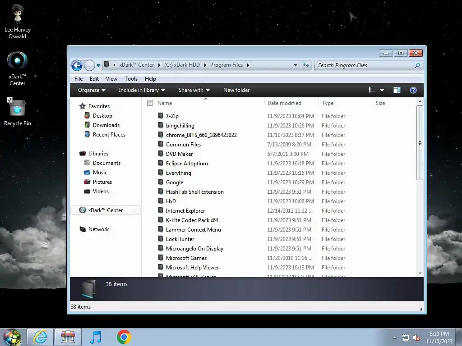The height and width of the screenshot is (346, 462).
Task: Click the refresh icon in address bar
Action: tap(306, 65)
